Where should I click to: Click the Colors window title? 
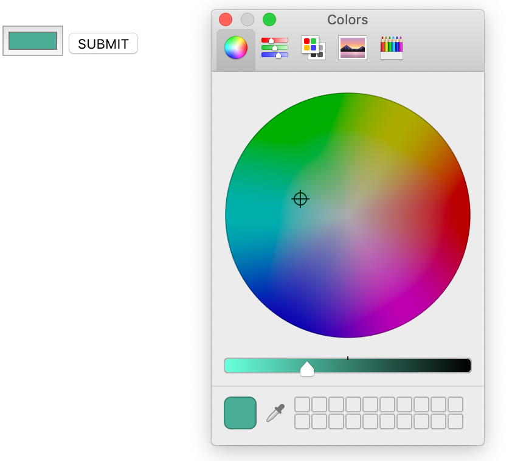[347, 20]
